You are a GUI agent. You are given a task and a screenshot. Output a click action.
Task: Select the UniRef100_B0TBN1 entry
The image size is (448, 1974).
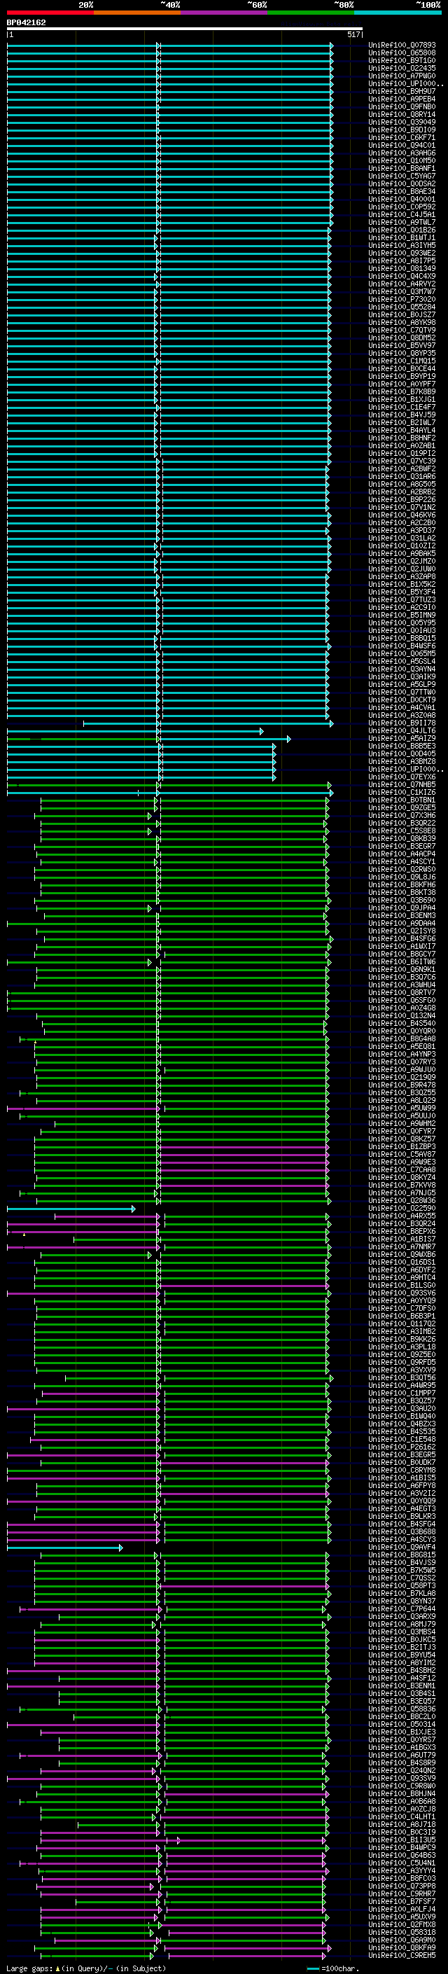(402, 800)
